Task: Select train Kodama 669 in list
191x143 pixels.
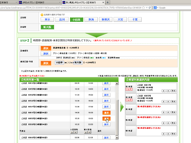Action: click(x=106, y=124)
